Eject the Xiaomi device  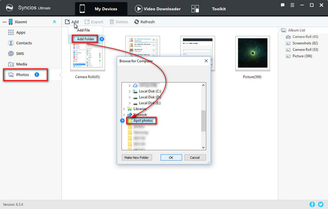(55, 22)
